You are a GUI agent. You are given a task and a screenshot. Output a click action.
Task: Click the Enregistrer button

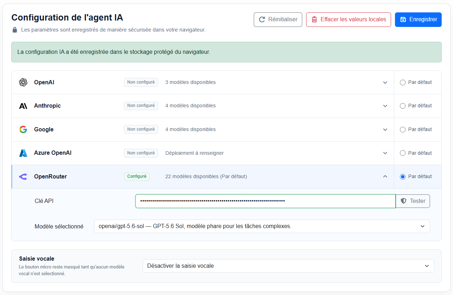pos(418,19)
